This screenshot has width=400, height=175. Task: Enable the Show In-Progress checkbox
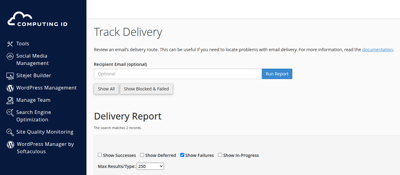[x=220, y=155]
